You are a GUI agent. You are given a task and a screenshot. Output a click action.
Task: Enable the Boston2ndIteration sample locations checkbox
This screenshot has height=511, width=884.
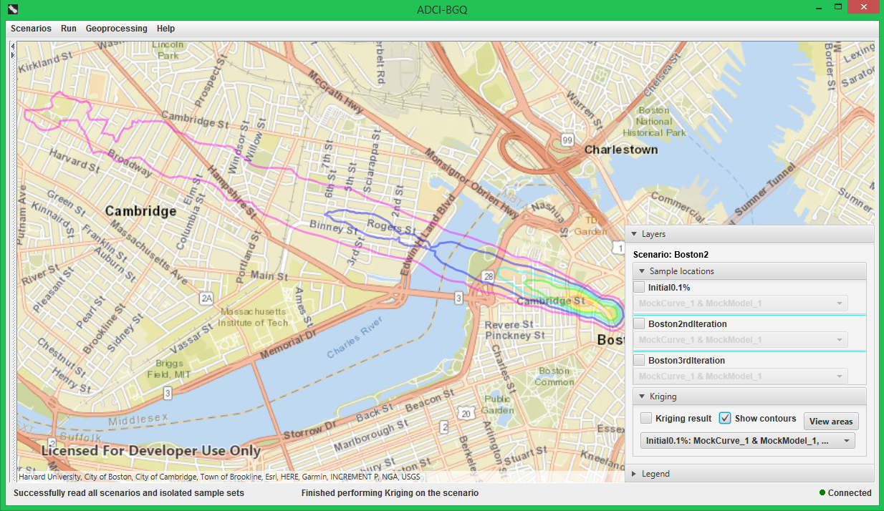(x=640, y=323)
